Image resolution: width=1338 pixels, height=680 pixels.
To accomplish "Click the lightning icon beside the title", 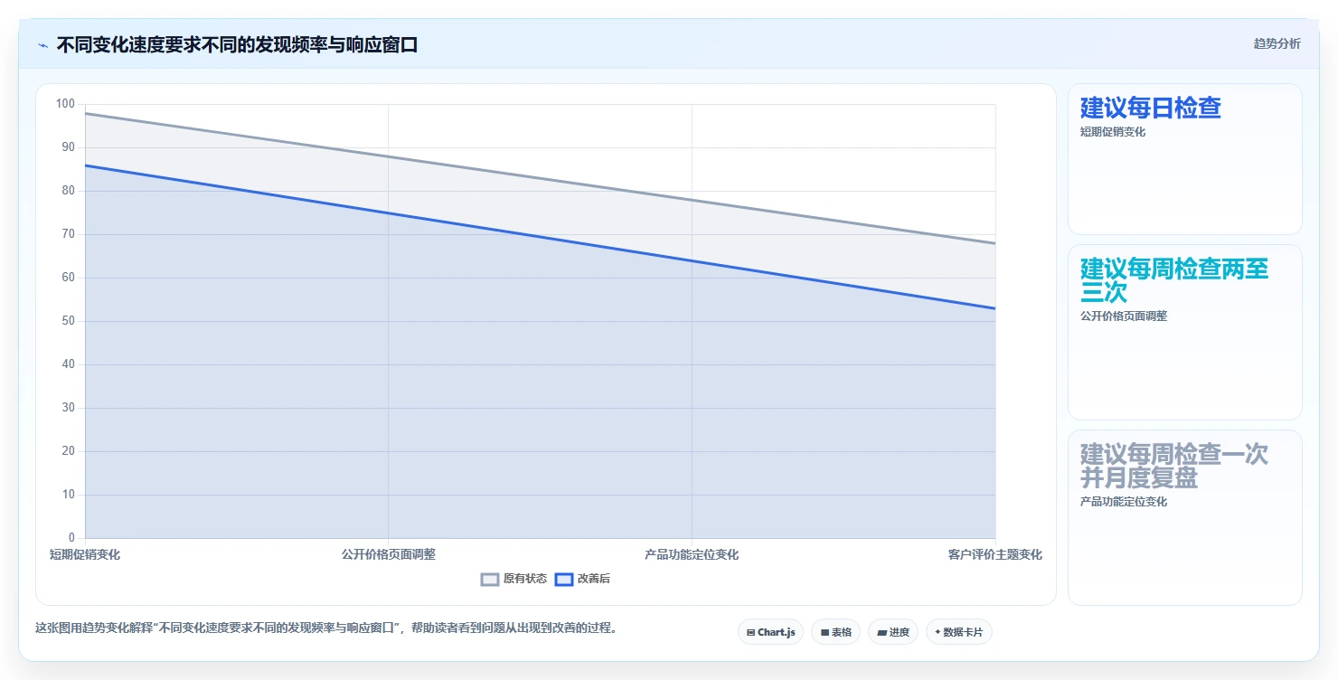I will tap(43, 45).
